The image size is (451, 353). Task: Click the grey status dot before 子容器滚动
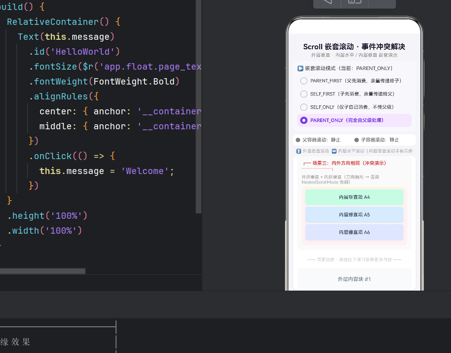(x=357, y=140)
